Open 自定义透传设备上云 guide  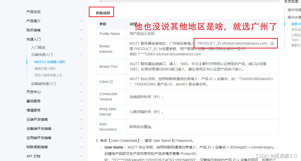(x=48, y=75)
